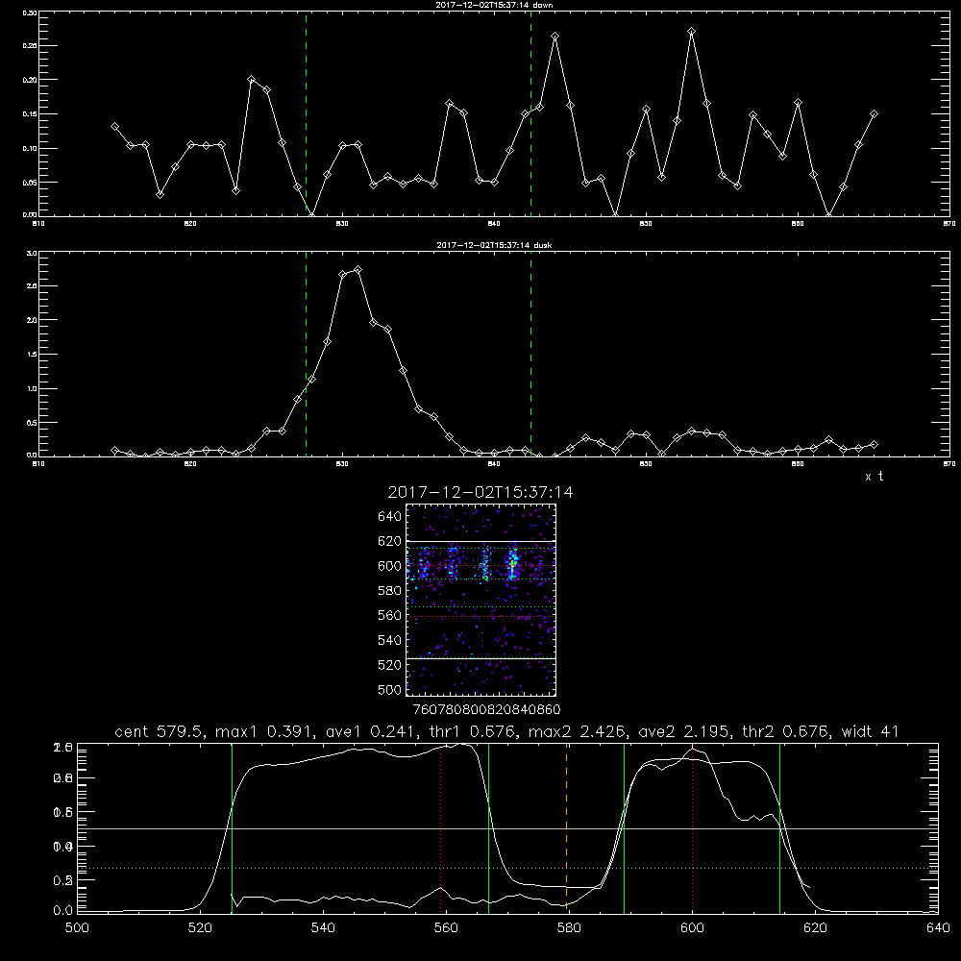Click the 'x t' label below the dusk plot
The width and height of the screenshot is (961, 961).
pyautogui.click(x=874, y=477)
